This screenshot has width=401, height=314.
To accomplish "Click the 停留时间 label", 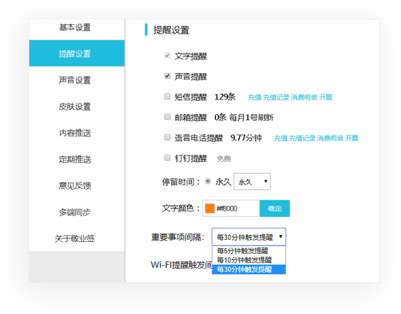I will [181, 182].
